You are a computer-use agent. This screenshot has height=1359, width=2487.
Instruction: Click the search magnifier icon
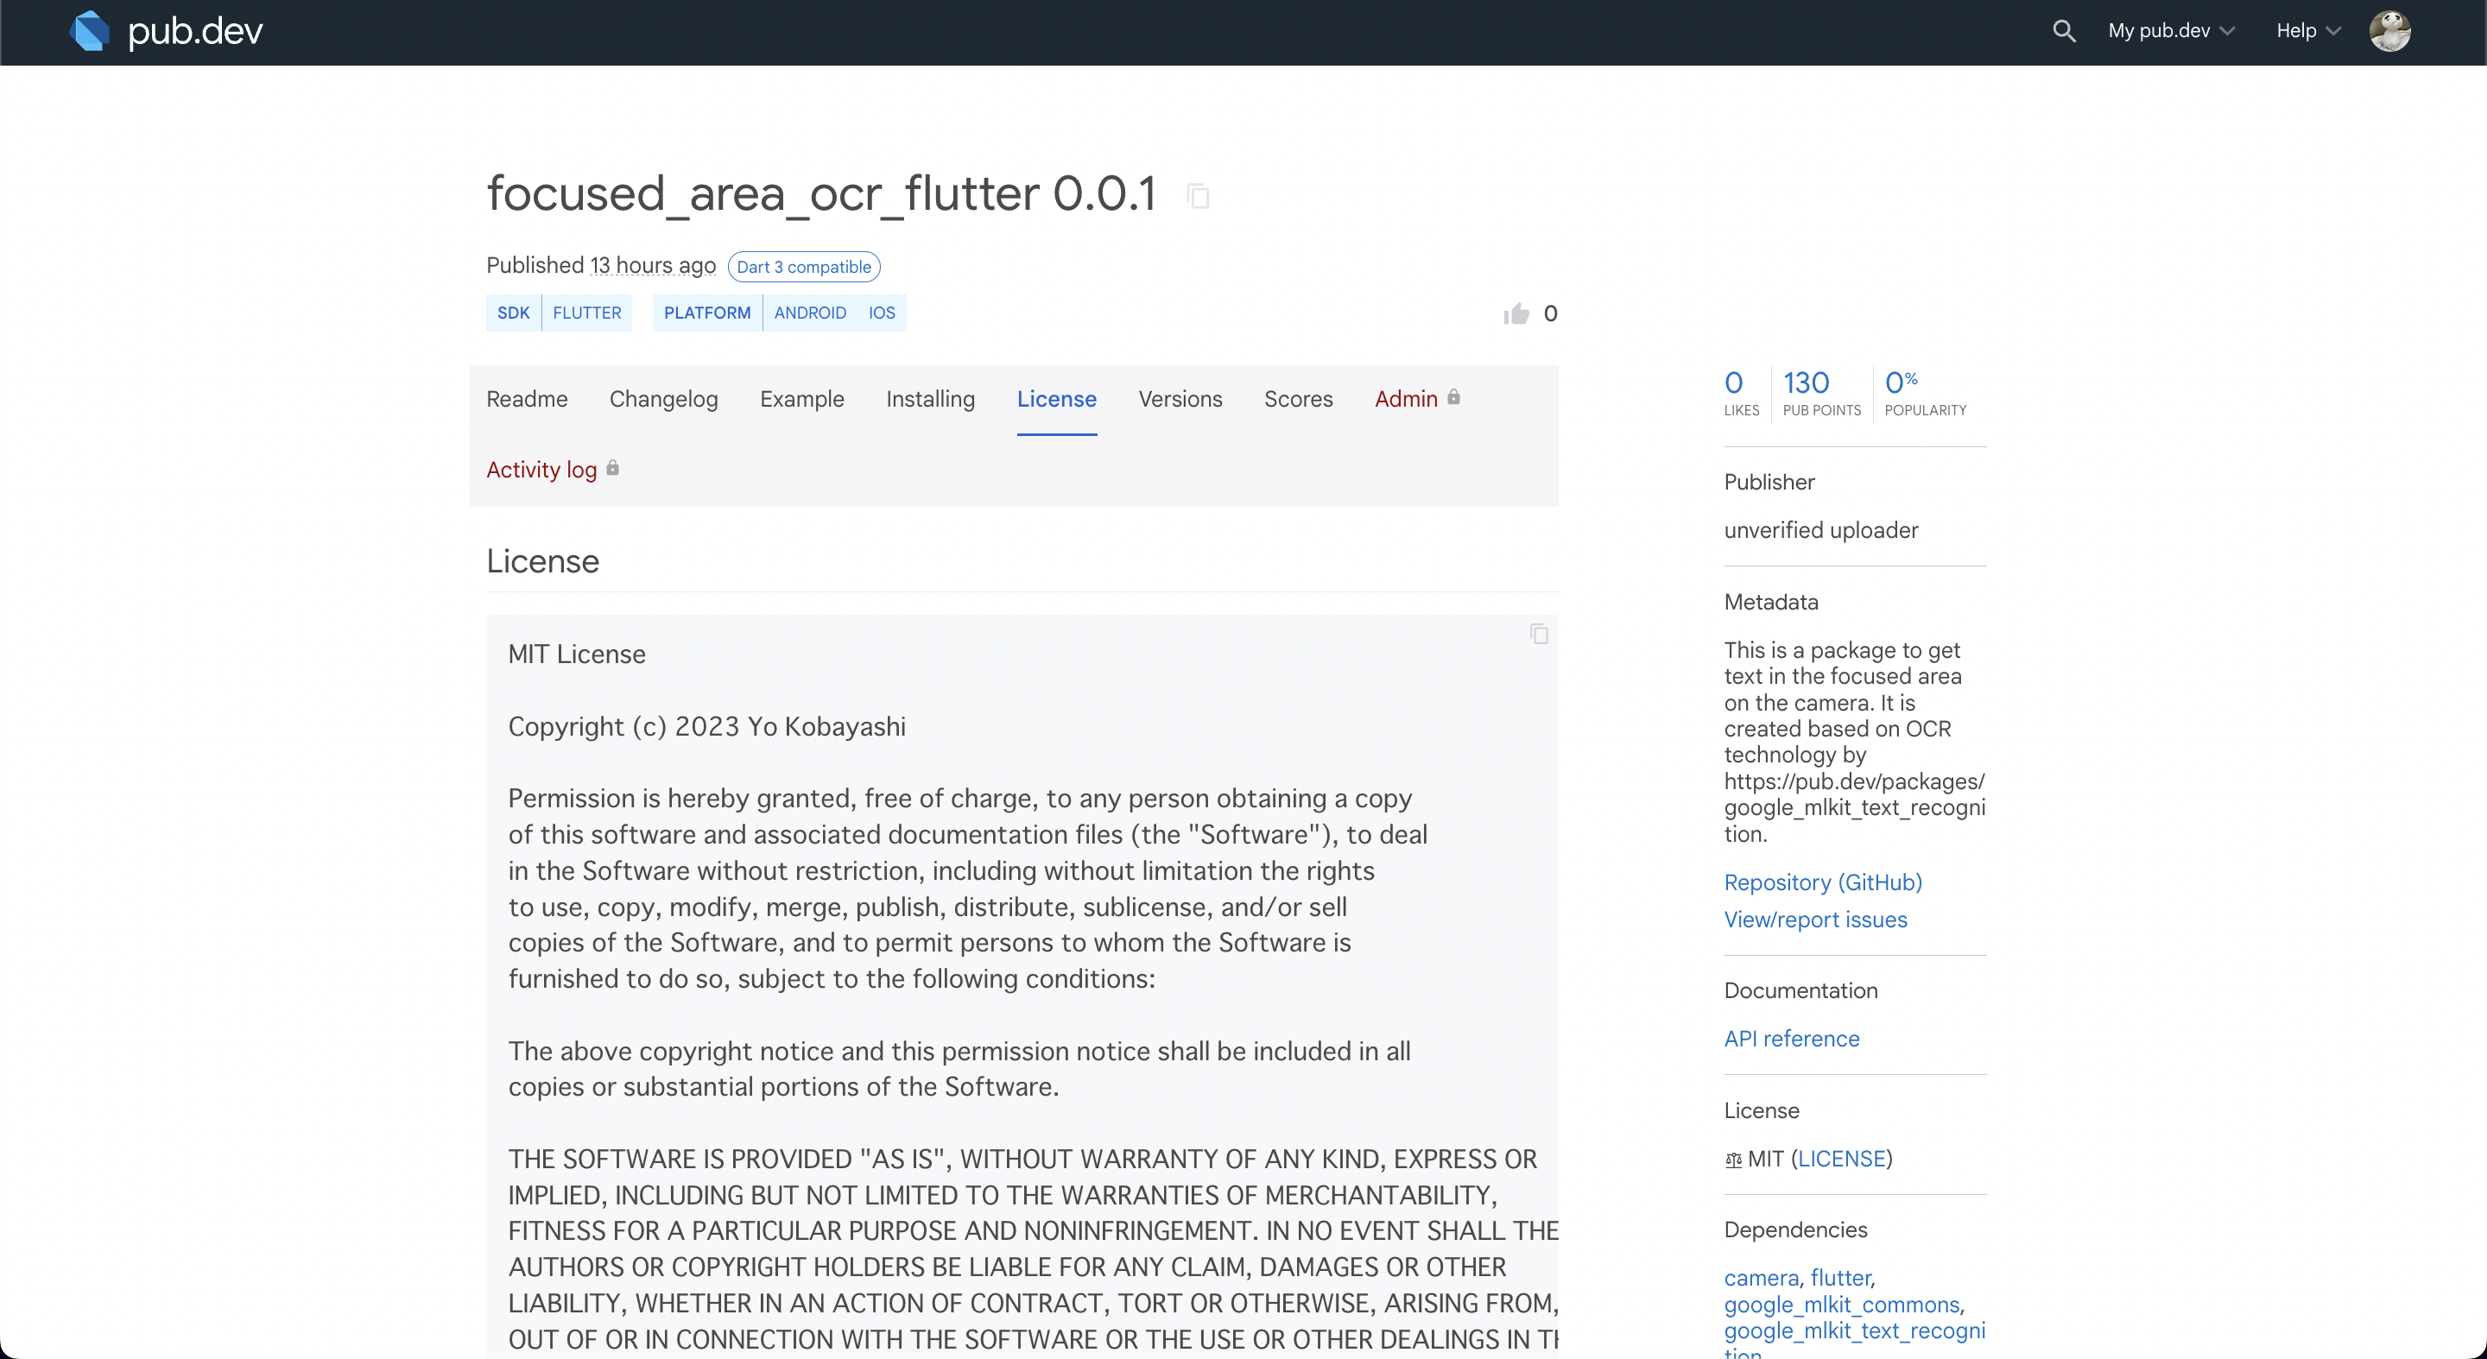point(2062,30)
